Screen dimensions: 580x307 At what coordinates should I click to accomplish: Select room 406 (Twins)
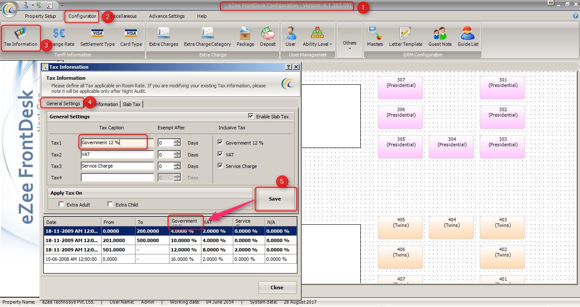tap(401, 257)
